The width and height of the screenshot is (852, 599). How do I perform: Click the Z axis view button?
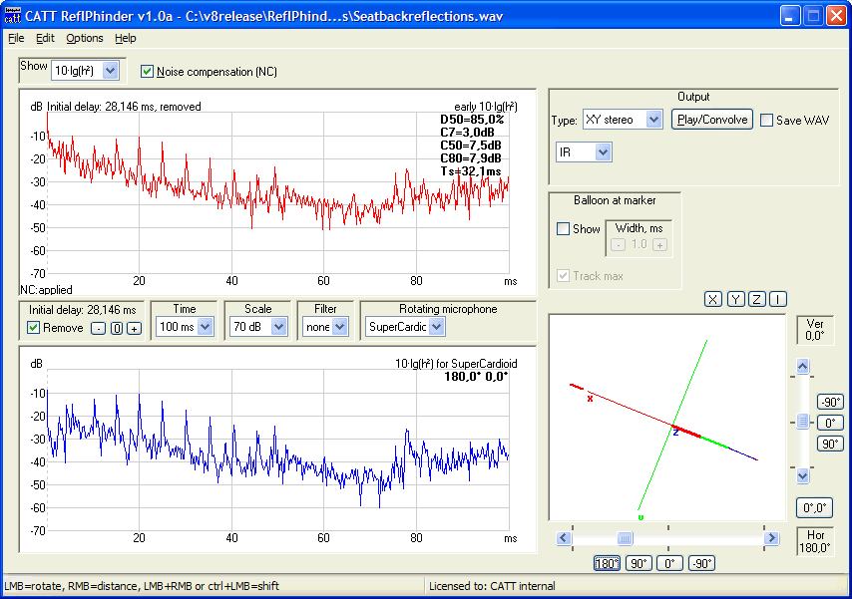coord(757,299)
